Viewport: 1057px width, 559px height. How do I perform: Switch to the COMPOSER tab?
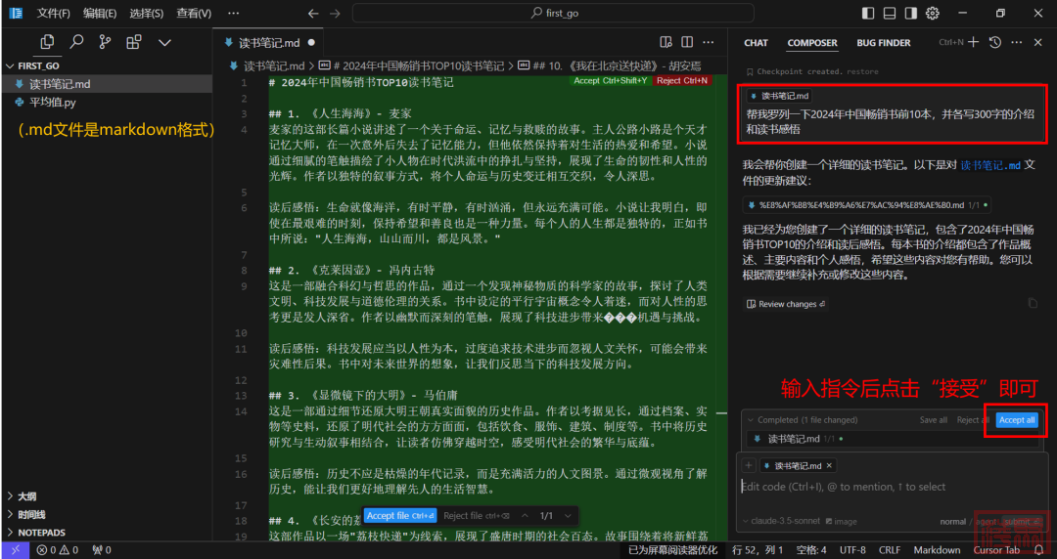click(812, 42)
